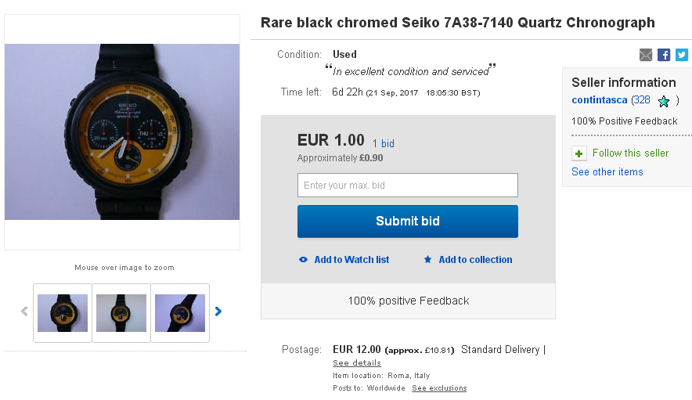Show next thumbnails with right arrow

(x=218, y=312)
